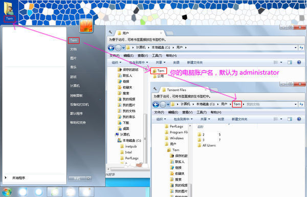This screenshot has width=307, height=197.
Task: Open 编辑(E) menu in 用户 window
Action: pyautogui.click(x=128, y=56)
